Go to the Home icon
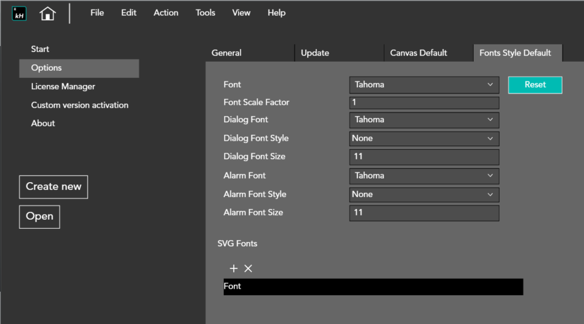Viewport: 584px width, 324px height. tap(47, 14)
